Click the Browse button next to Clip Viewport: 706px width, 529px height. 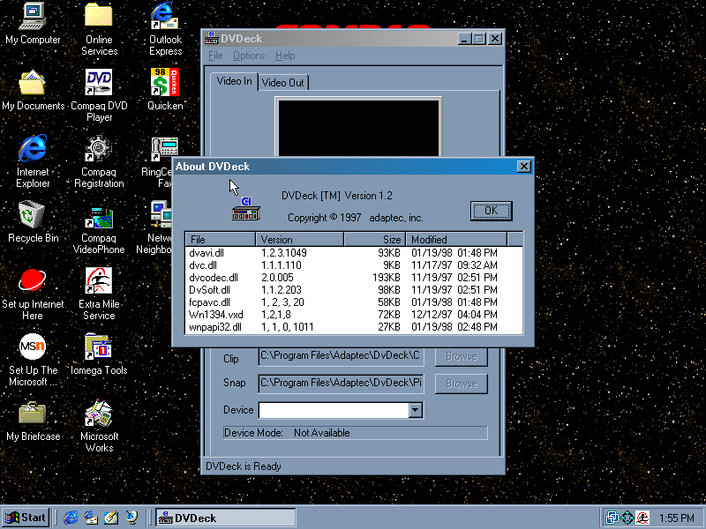[461, 356]
